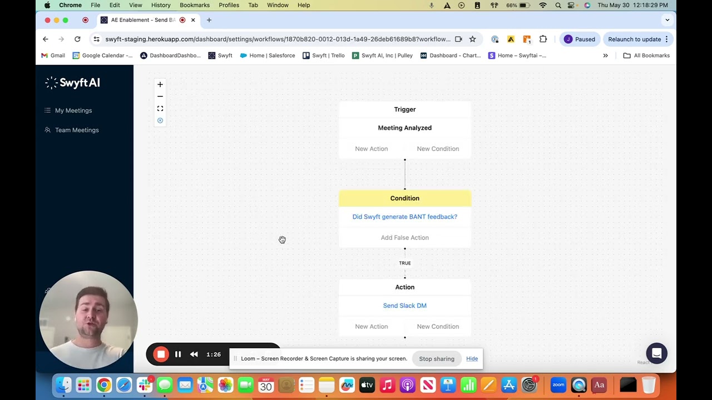Open site information icon in address bar
The image size is (712, 400).
[x=96, y=39]
